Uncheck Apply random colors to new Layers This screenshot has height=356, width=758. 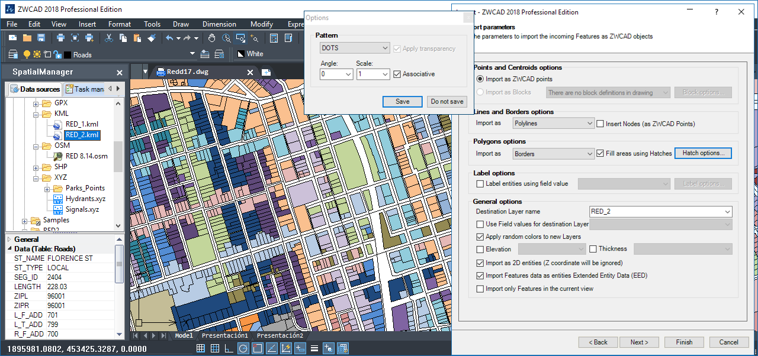pyautogui.click(x=480, y=237)
